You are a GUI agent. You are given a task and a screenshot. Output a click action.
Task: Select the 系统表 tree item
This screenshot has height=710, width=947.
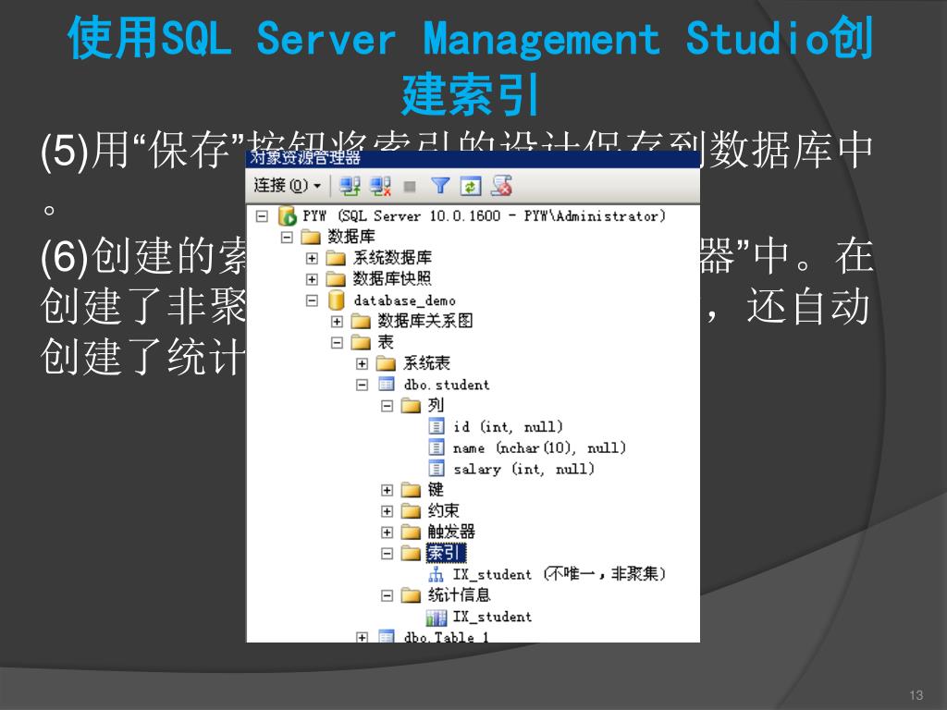pos(427,362)
